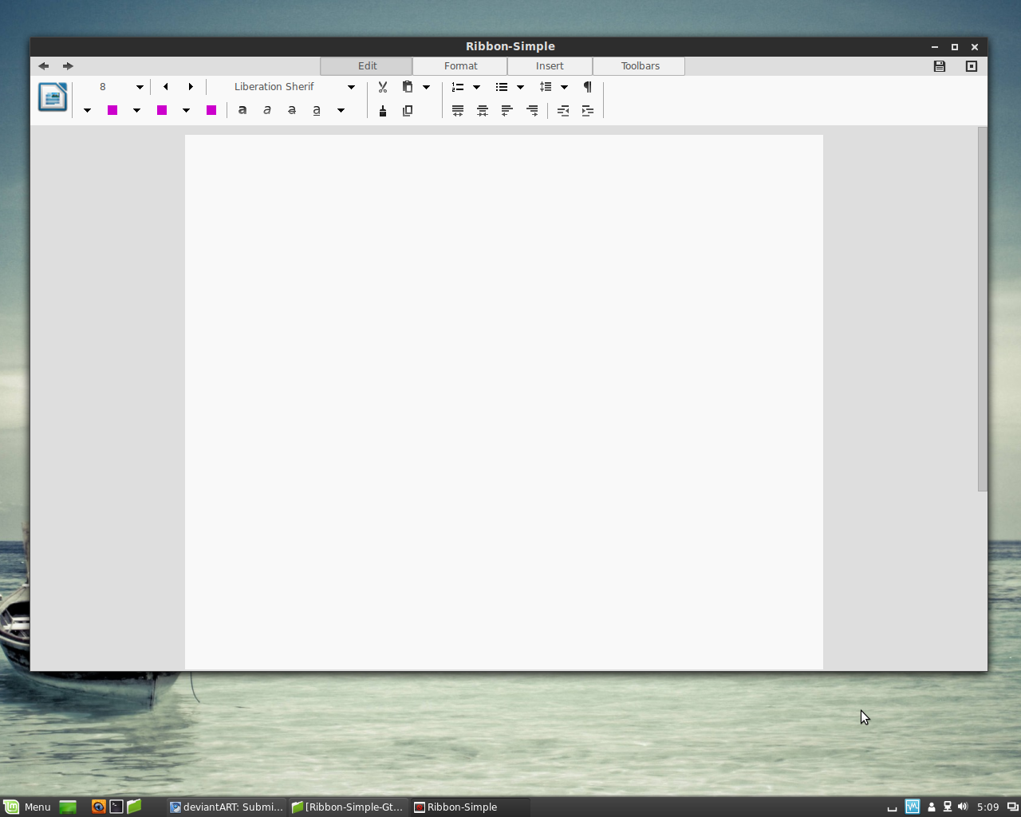Select the clone formatting paintbrush icon
The width and height of the screenshot is (1021, 817).
[383, 111]
